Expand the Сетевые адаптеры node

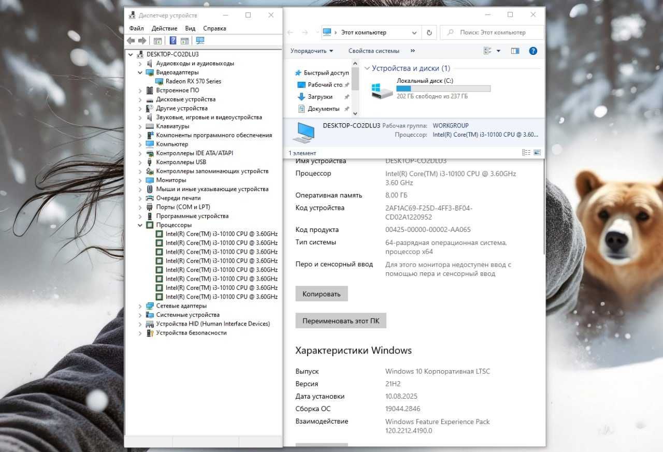140,306
